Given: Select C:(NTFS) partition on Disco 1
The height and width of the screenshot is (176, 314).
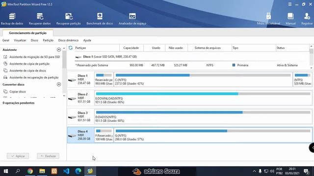Looking at the screenshot, I should pyautogui.click(x=203, y=79).
